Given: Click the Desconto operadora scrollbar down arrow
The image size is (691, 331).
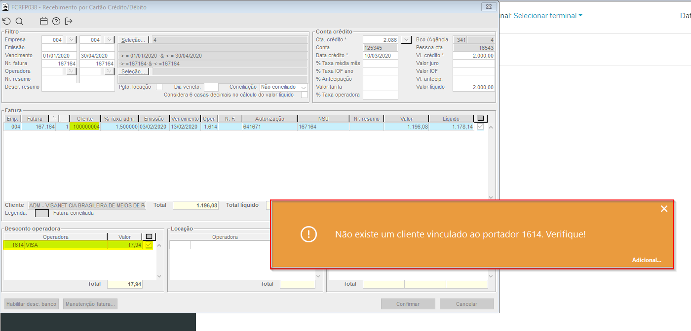Looking at the screenshot, I should [159, 276].
